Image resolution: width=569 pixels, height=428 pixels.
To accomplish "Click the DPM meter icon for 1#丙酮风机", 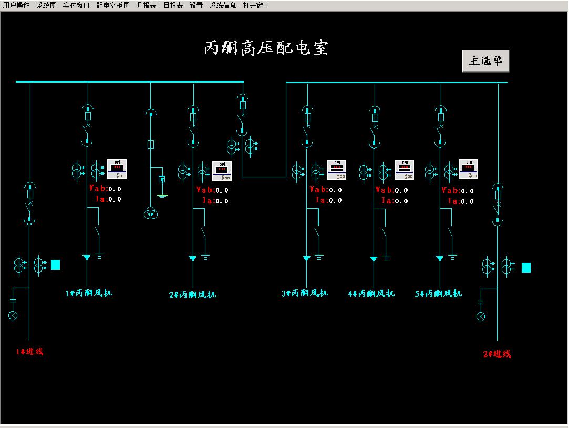I will (x=117, y=169).
